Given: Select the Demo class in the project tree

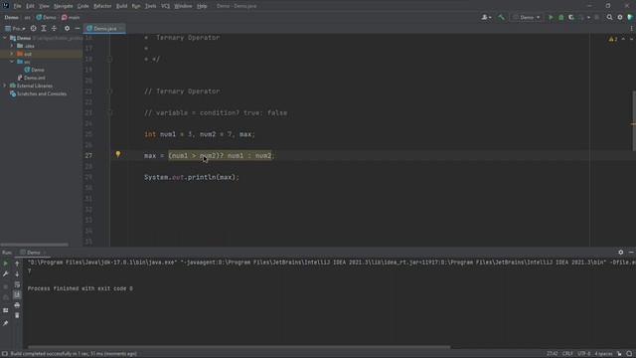Looking at the screenshot, I should (35, 70).
